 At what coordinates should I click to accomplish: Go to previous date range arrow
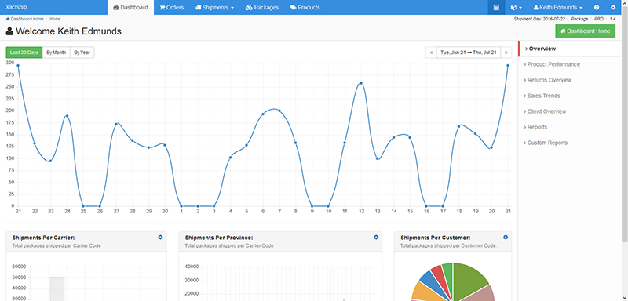[x=431, y=53]
